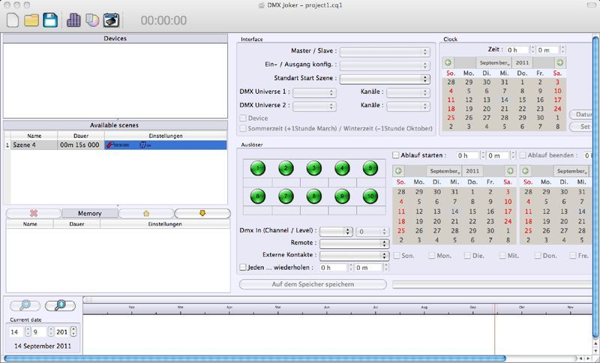Enable the Ablauf beenden checkbox
This screenshot has height=363, width=600.
pyautogui.click(x=523, y=155)
